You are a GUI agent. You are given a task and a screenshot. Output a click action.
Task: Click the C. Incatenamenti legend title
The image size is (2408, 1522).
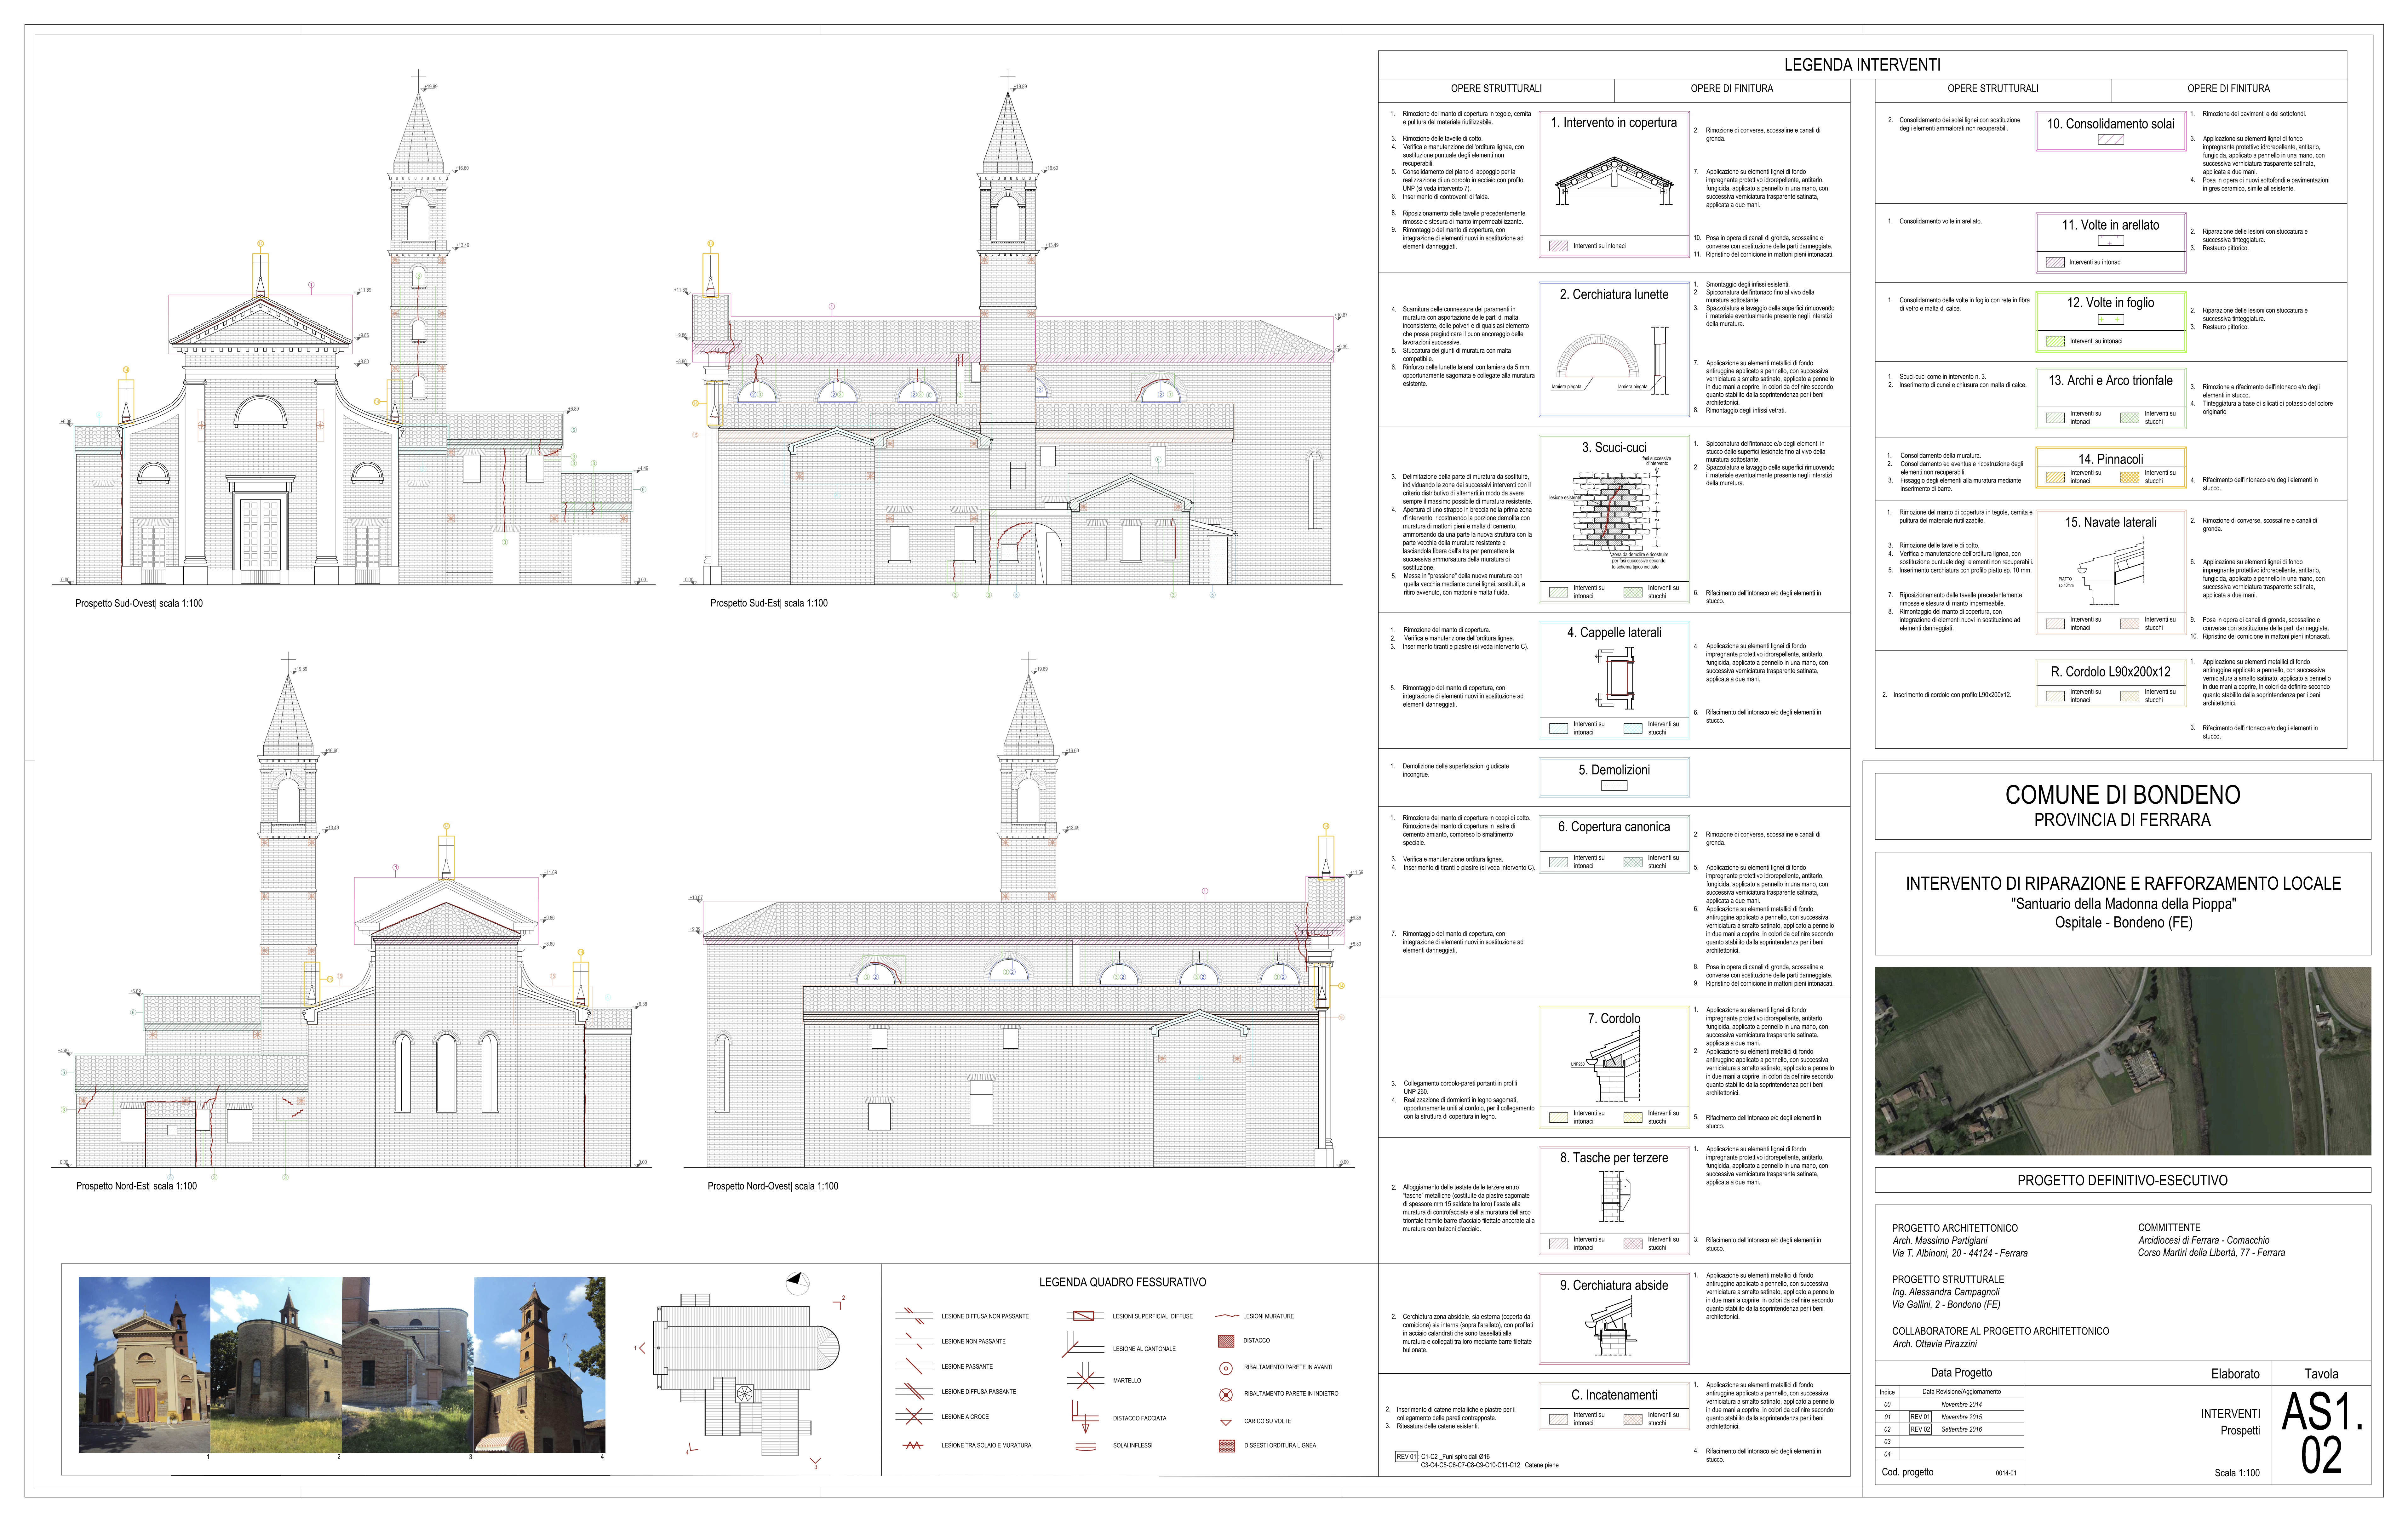point(1614,1395)
